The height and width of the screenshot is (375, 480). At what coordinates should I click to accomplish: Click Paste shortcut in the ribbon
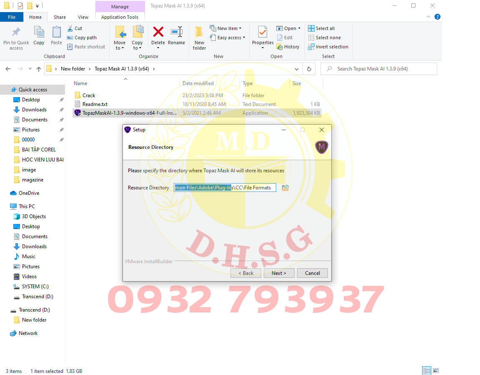click(x=86, y=47)
